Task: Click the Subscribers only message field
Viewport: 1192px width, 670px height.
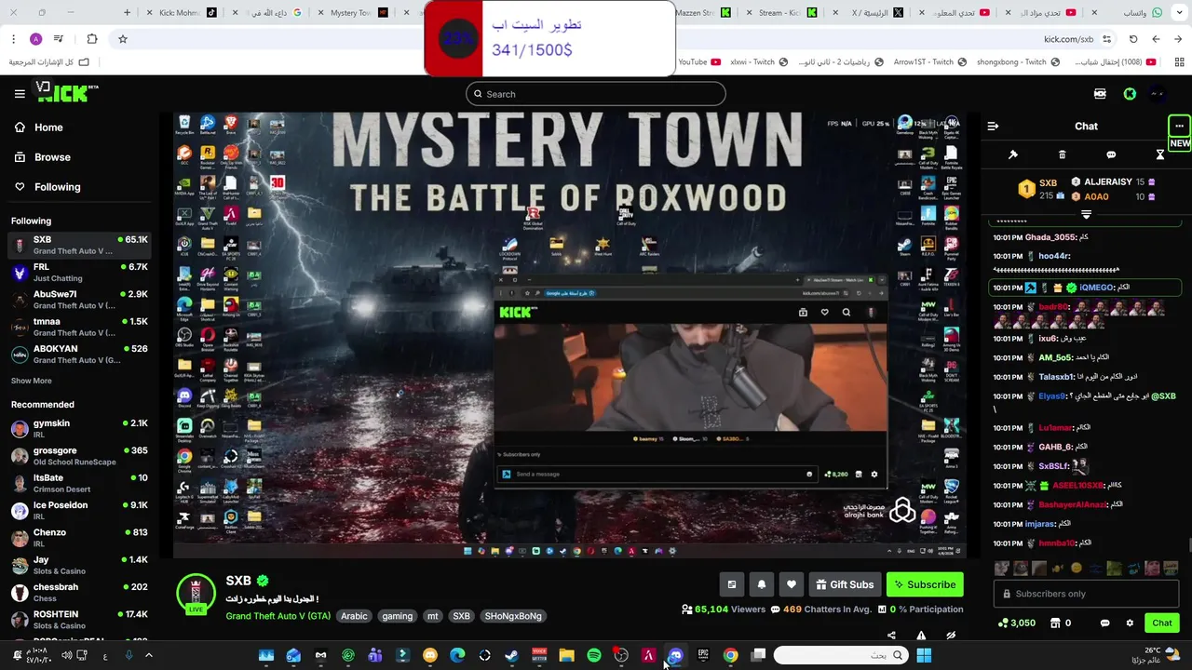Action: click(x=1086, y=594)
